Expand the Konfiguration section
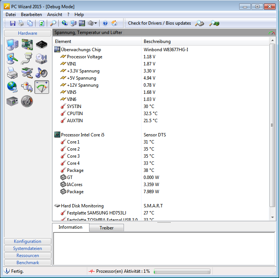Screen dimensions: 280x278 coord(27,241)
